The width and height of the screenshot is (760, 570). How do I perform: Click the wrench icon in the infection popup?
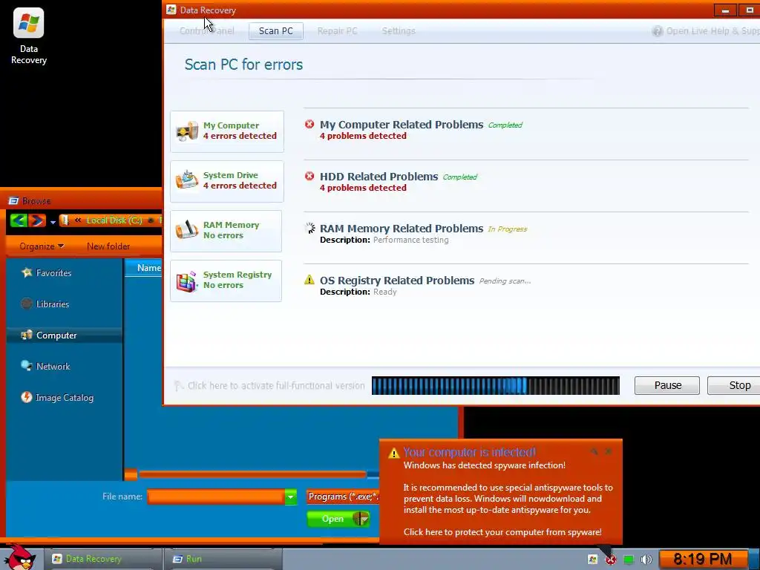[594, 452]
